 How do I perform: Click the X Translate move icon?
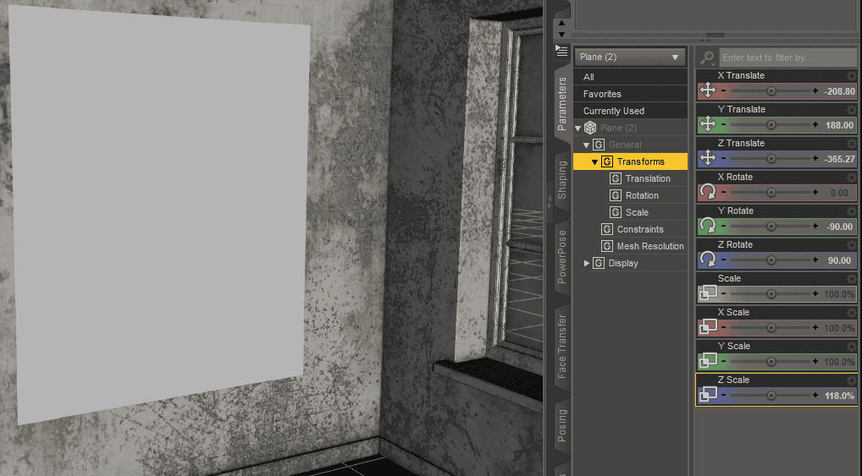(708, 90)
